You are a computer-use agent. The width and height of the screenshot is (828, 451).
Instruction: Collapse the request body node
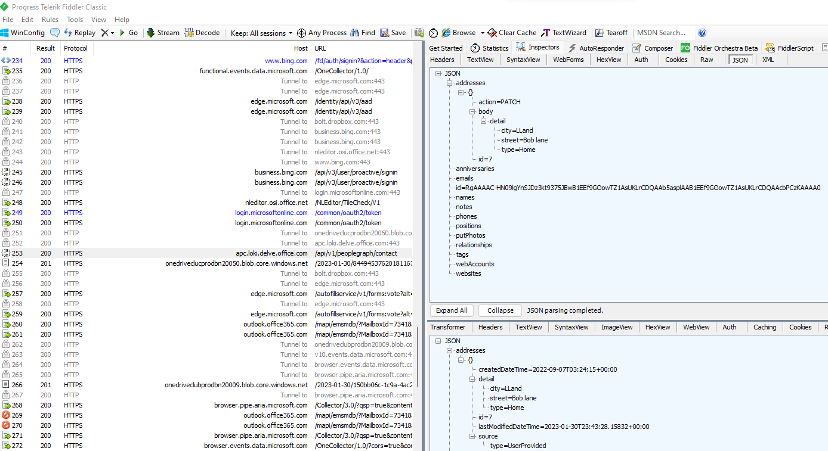tap(472, 111)
